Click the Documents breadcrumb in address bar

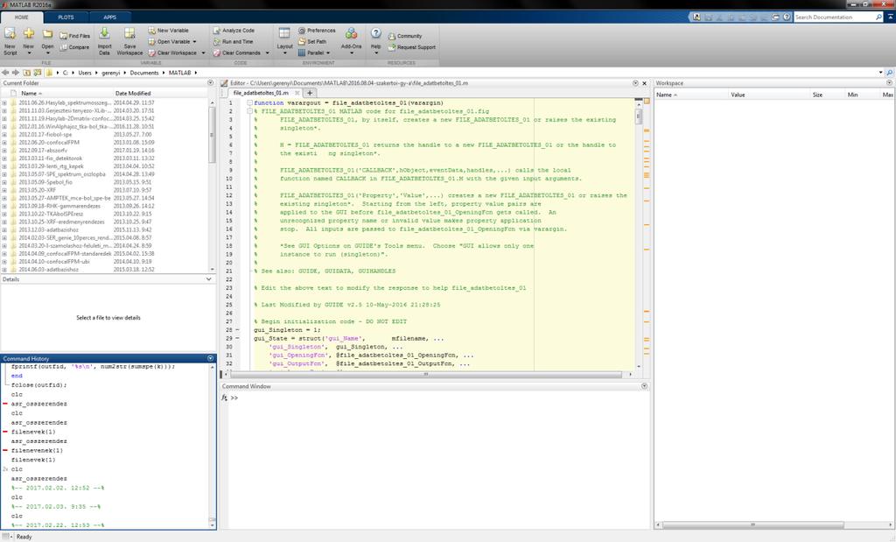click(x=144, y=73)
